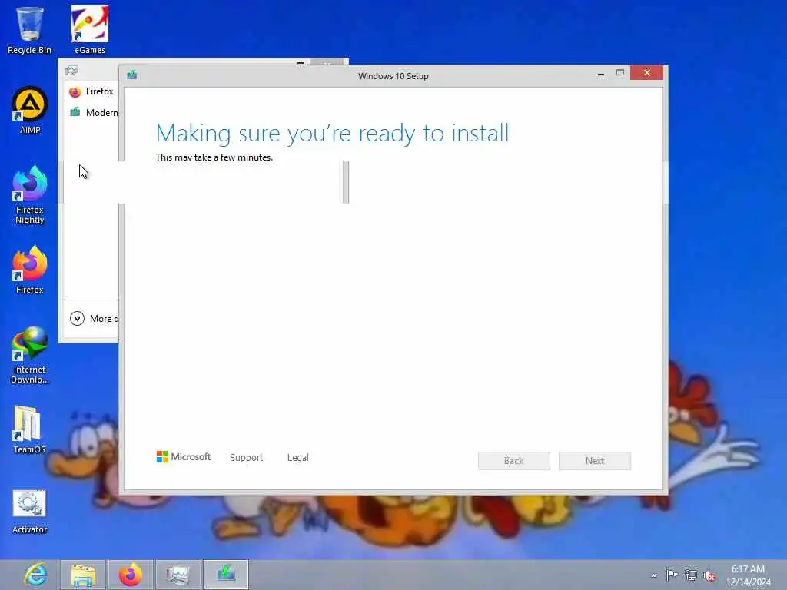Click the muted volume tray icon
787x590 pixels.
(709, 575)
